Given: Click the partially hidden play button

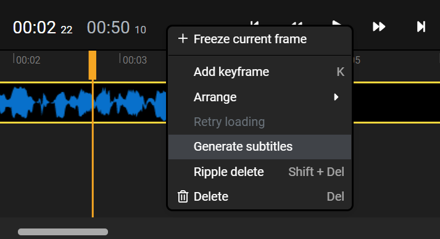Looking at the screenshot, I should tap(337, 23).
